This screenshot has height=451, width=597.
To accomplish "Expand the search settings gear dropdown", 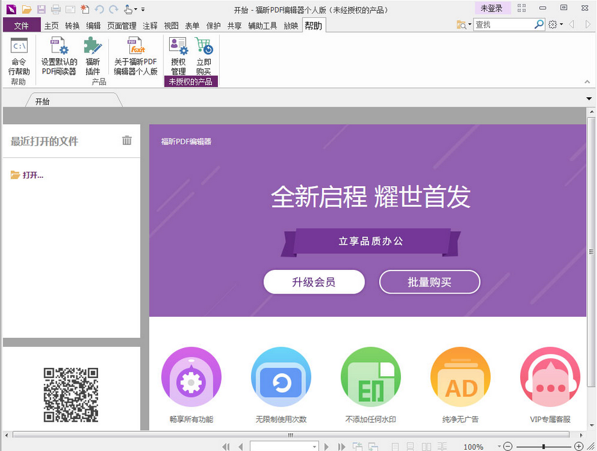I will coord(561,25).
